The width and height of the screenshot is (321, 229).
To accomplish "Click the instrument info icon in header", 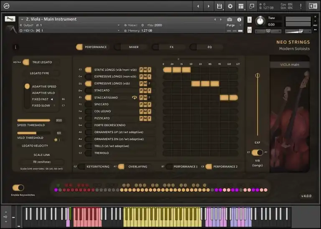I will tap(239, 20).
